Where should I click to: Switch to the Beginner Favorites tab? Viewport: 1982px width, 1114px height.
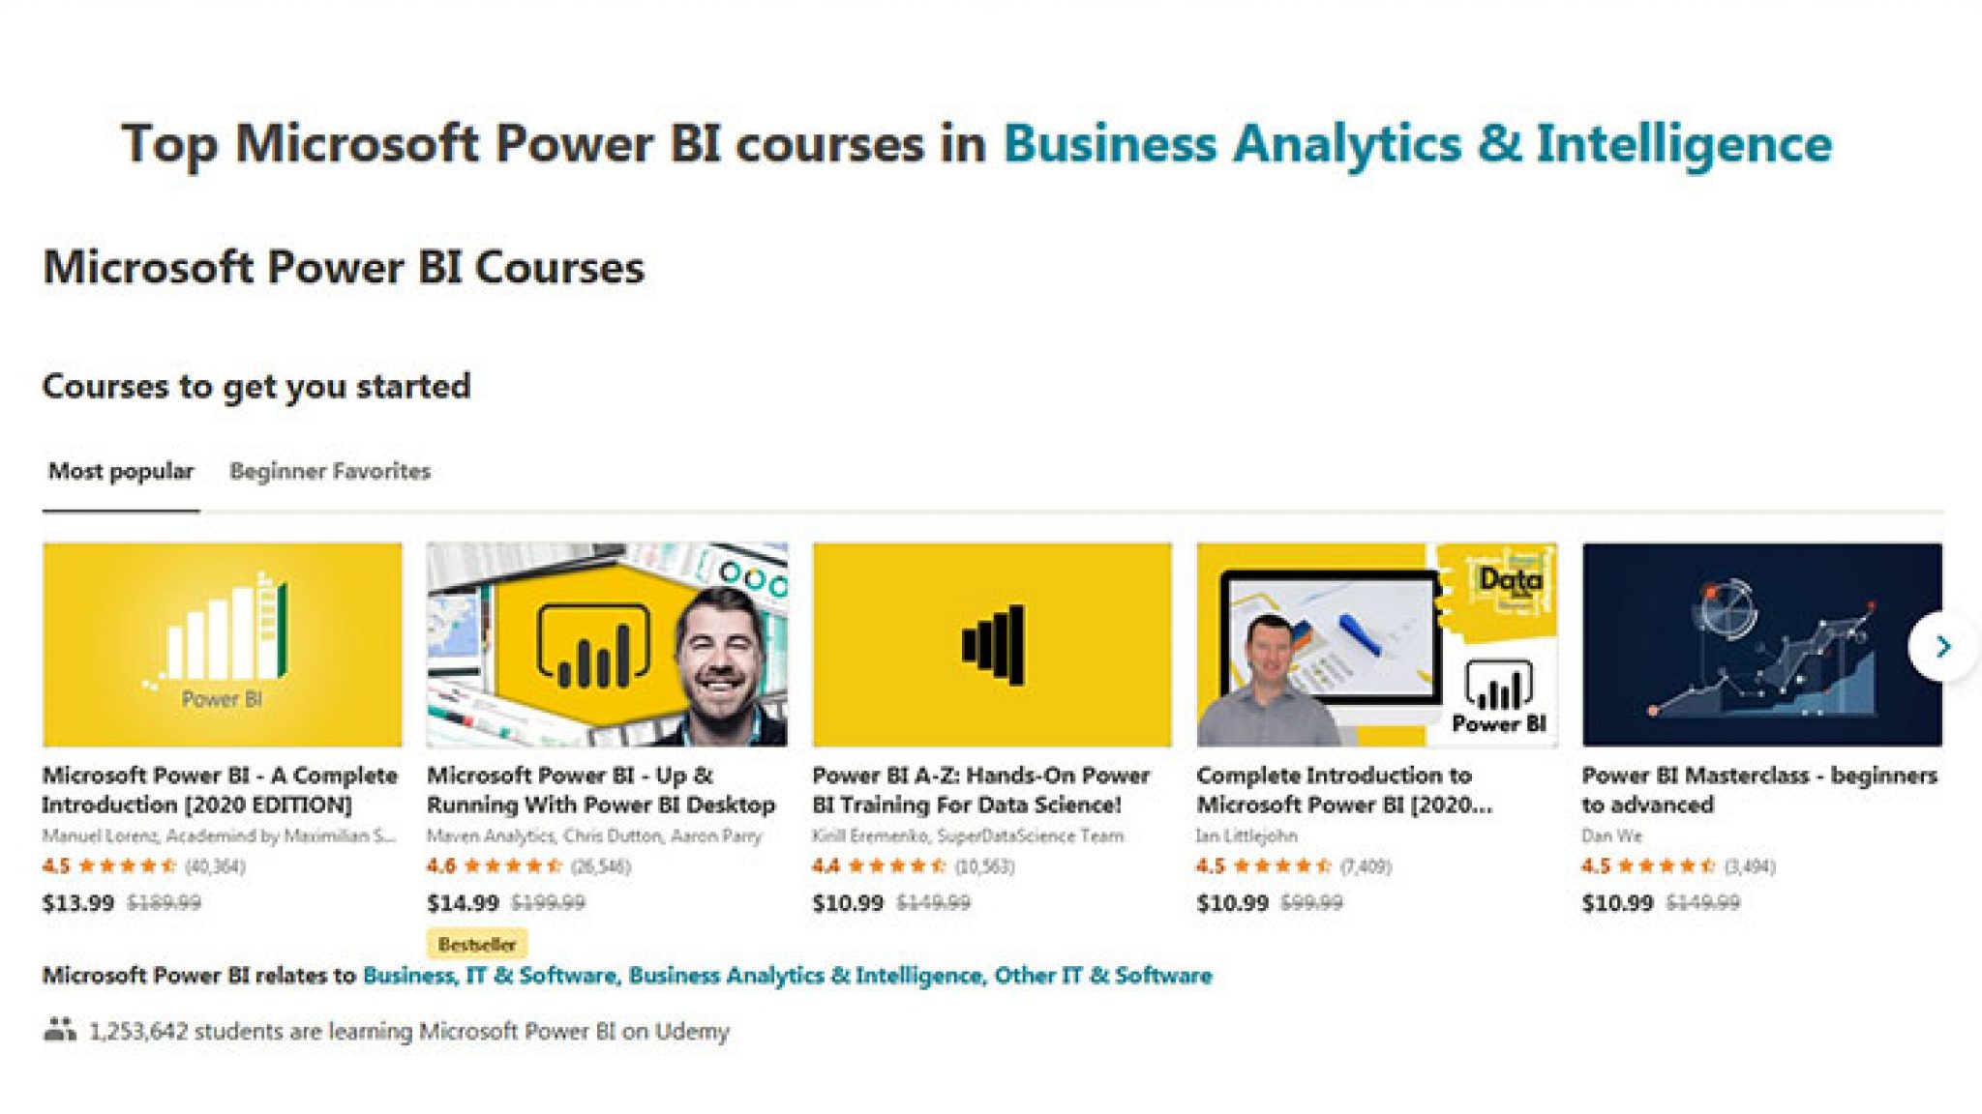329,471
